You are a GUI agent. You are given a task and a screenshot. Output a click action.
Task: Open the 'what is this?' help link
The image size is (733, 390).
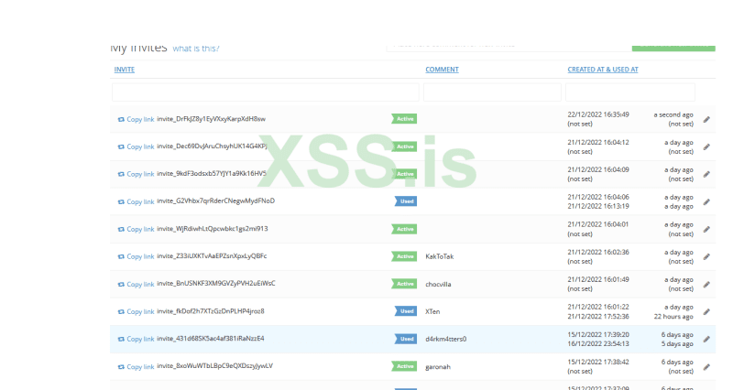(196, 49)
